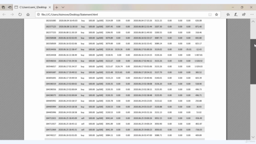
Task: Click close price 3088.71
Action: pyautogui.click(x=158, y=135)
